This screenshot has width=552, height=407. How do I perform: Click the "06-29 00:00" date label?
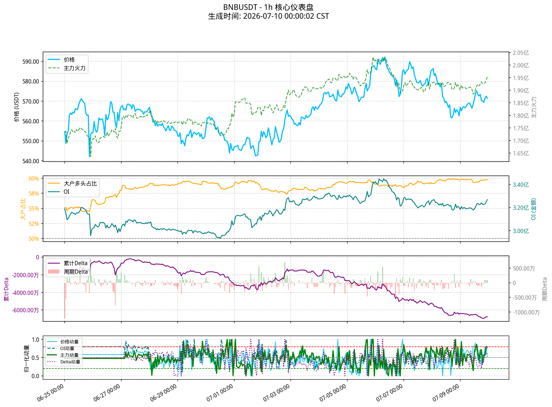point(164,393)
